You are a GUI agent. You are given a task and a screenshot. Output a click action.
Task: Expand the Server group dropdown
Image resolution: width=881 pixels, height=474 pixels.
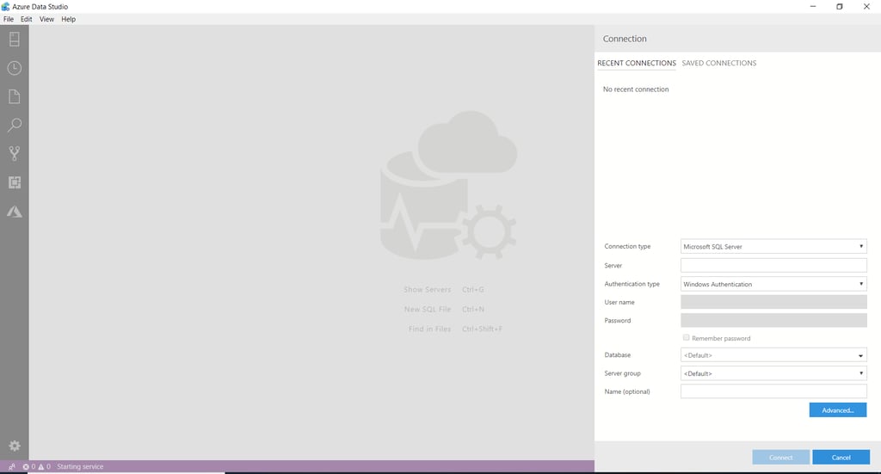(773, 373)
